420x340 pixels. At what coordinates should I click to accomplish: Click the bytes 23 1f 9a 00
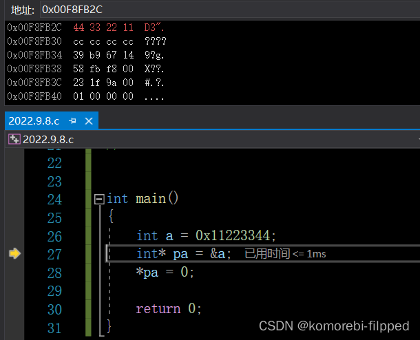point(103,83)
